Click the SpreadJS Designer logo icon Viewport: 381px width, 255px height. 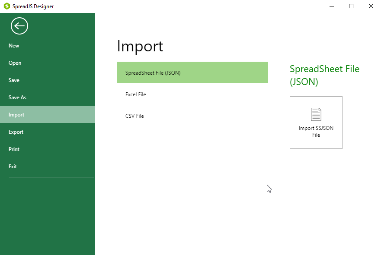click(7, 6)
